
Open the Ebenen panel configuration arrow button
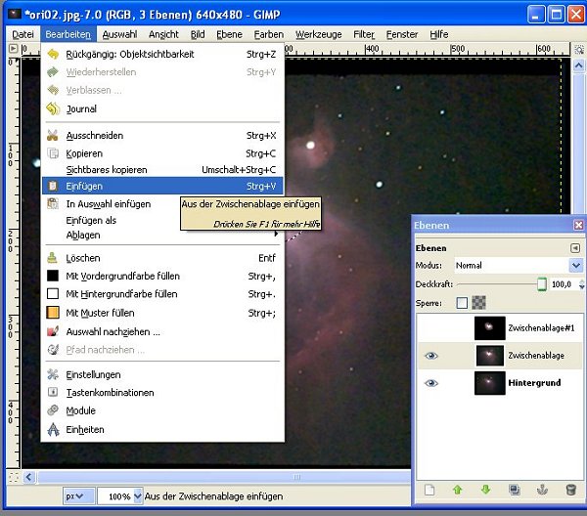coord(575,248)
